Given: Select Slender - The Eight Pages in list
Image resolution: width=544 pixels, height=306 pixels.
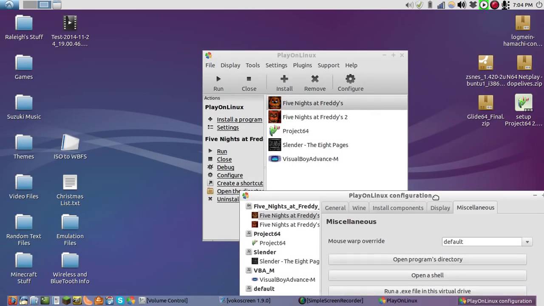Looking at the screenshot, I should point(337,145).
